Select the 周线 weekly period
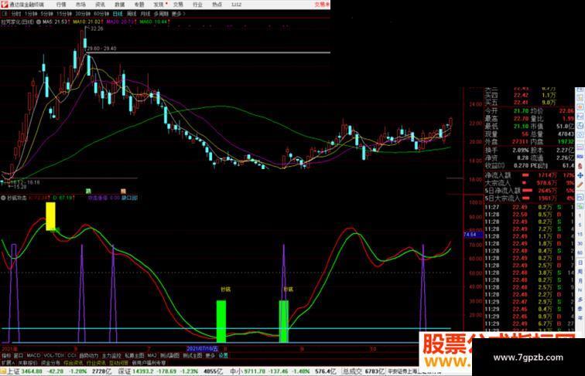585x376 pixels. tap(132, 14)
